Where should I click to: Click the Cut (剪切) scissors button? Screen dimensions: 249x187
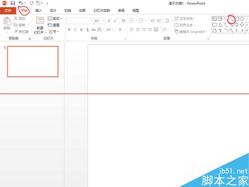click(x=19, y=18)
